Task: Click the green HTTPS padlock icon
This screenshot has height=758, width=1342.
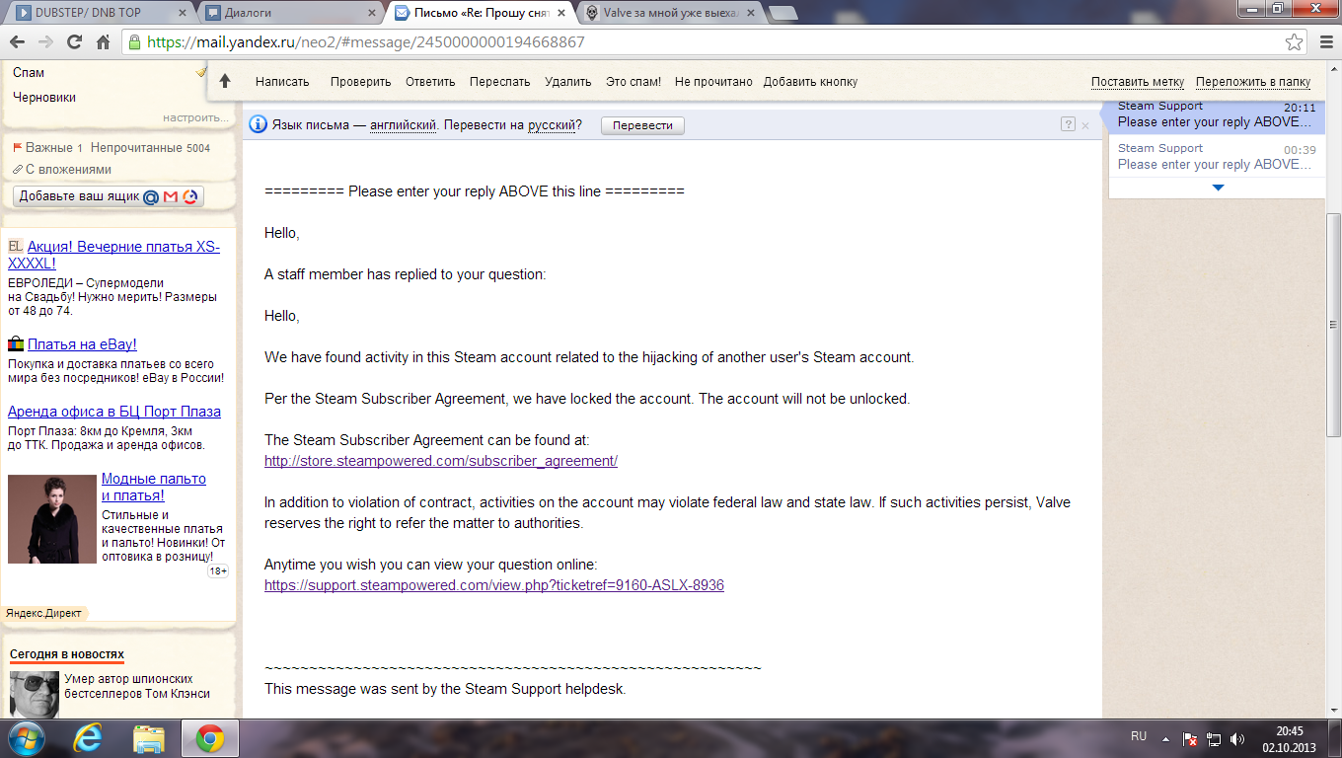Action: tap(135, 42)
